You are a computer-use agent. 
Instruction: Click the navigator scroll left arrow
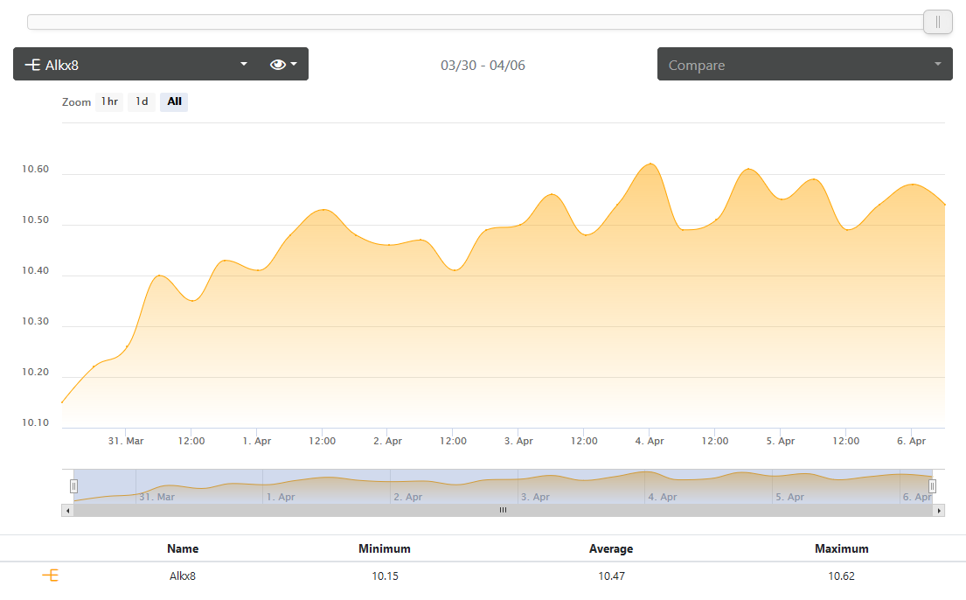68,511
